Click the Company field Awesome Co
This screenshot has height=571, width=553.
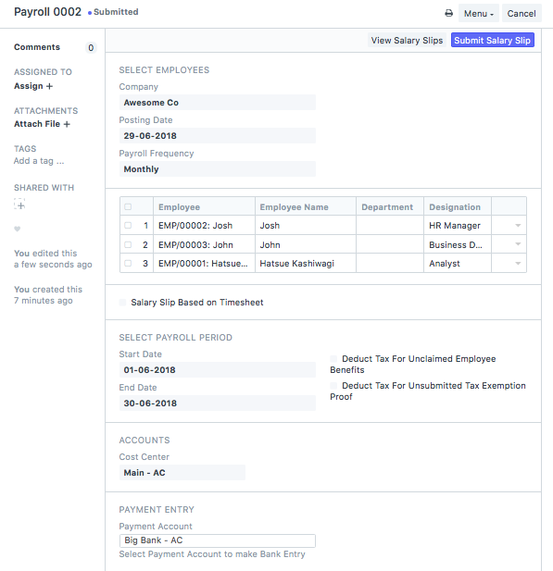pyautogui.click(x=218, y=103)
